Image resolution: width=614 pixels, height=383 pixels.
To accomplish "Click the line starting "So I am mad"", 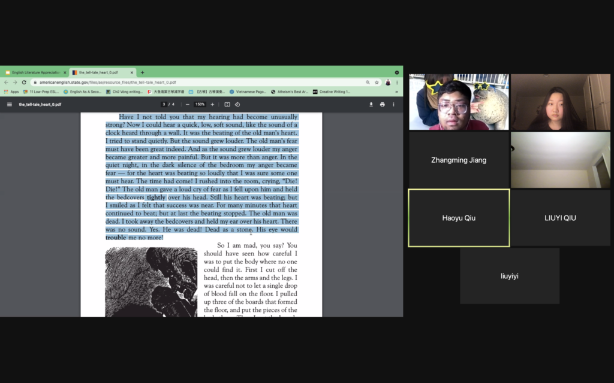I will tap(257, 245).
